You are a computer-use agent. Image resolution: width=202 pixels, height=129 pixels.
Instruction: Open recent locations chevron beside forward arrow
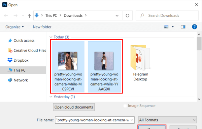pos(23,16)
